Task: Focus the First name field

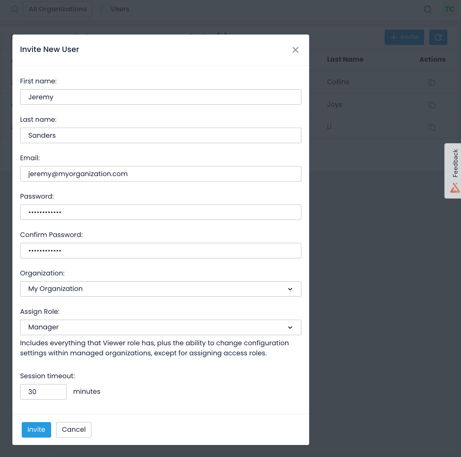Action: 160,97
